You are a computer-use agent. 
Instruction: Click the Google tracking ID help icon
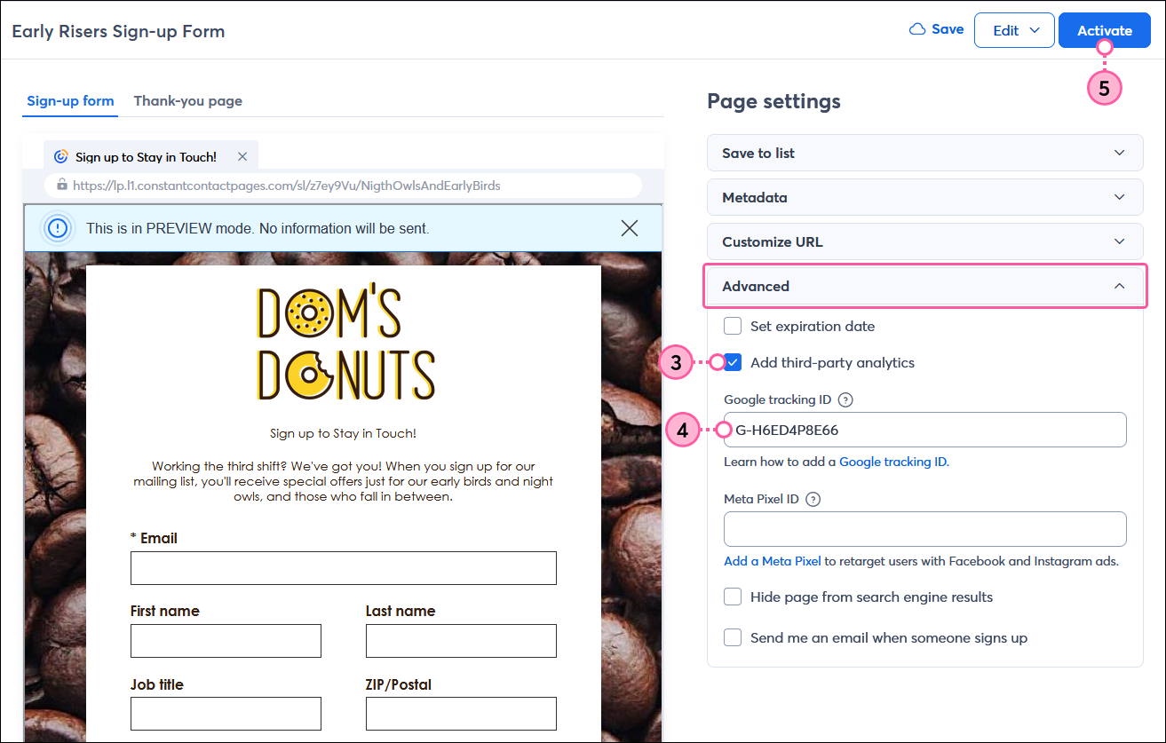pos(845,399)
